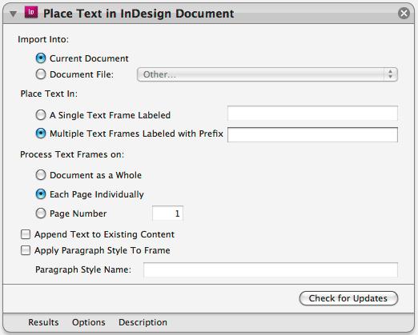This screenshot has width=418, height=335.
Task: Click the Check for Updates button
Action: [348, 298]
